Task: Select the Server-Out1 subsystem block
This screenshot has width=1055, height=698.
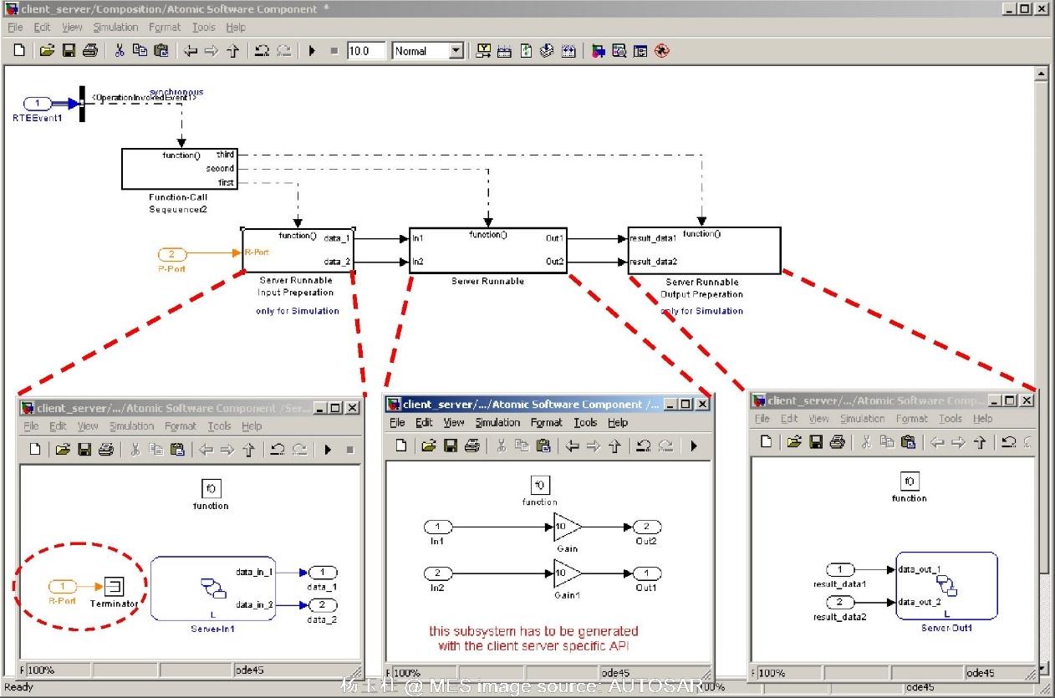Action: click(x=945, y=585)
